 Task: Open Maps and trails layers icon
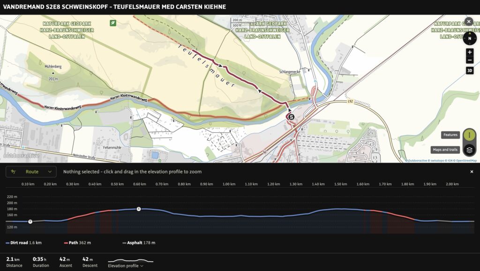[469, 150]
